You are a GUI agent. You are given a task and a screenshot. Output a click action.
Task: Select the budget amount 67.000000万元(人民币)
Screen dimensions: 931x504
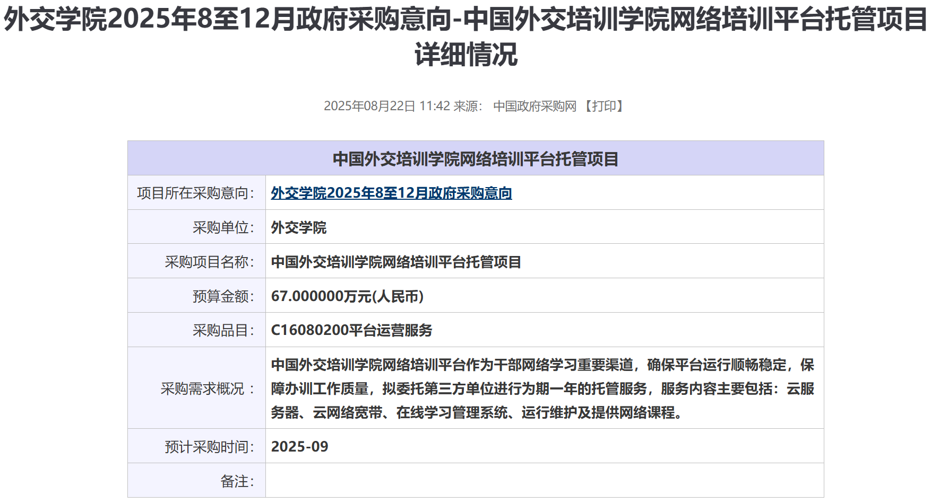tap(347, 295)
